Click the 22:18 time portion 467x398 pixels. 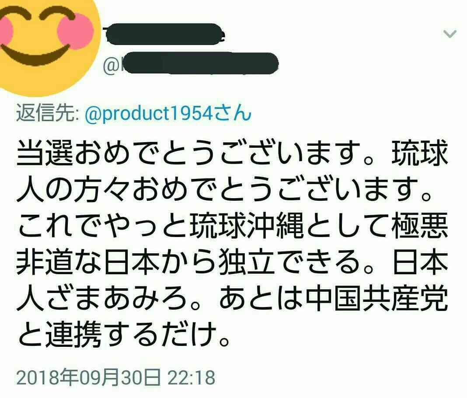coord(191,377)
